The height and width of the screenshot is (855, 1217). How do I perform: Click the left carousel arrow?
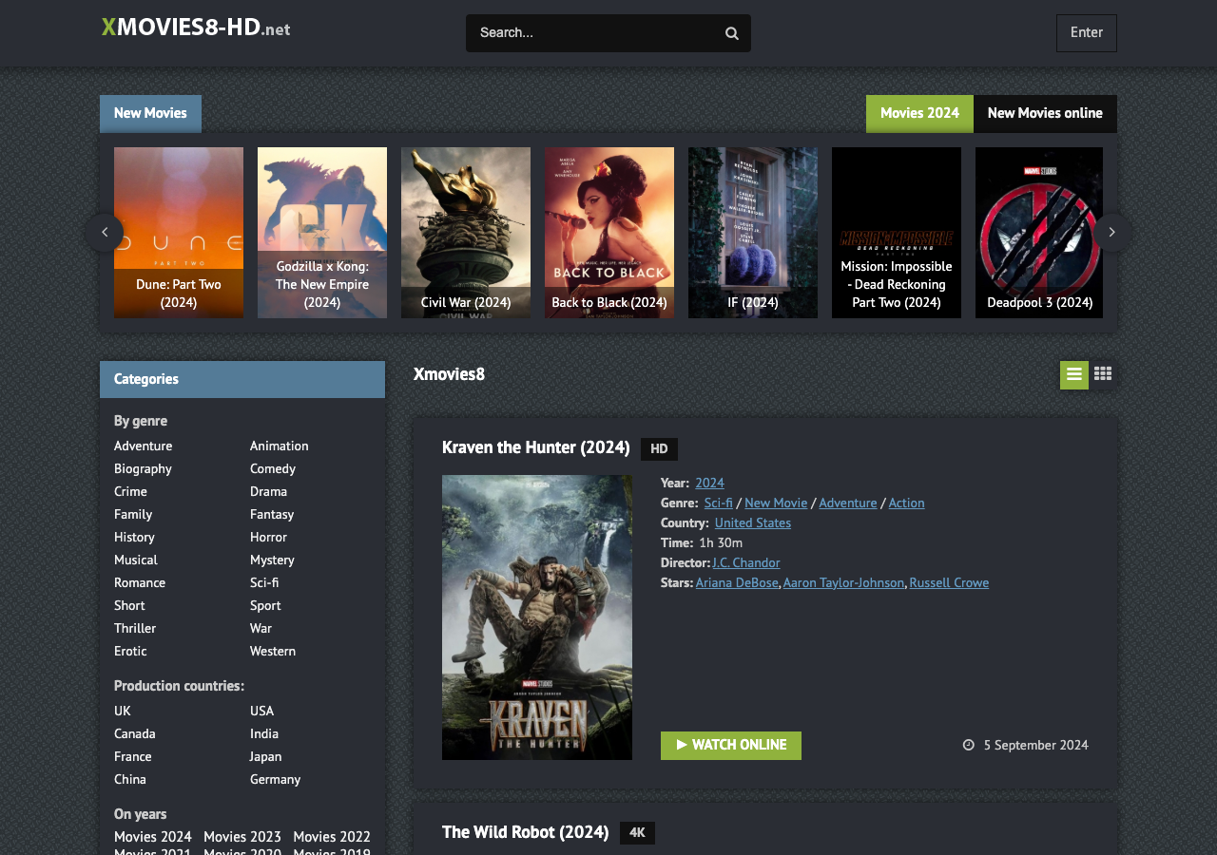click(x=105, y=232)
